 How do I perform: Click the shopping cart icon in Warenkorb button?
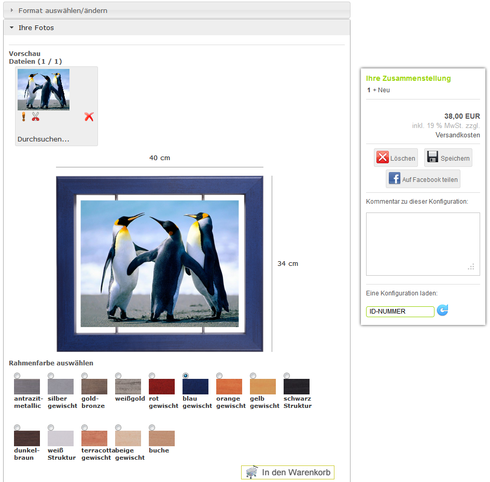coord(252,472)
